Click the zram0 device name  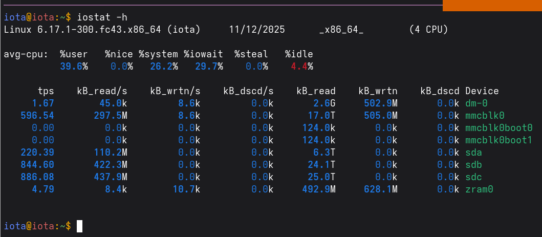coord(479,189)
